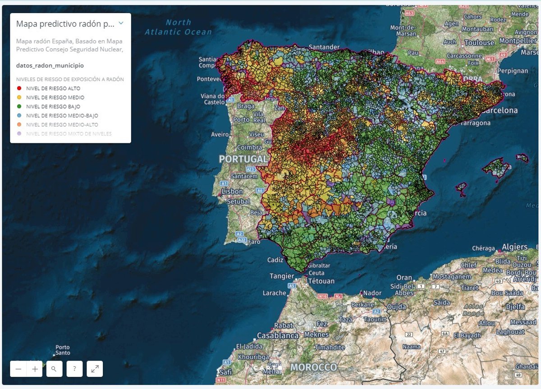Viewport: 541px width, 389px height.
Task: Click the red high-risk legend dot
Action: (x=19, y=88)
